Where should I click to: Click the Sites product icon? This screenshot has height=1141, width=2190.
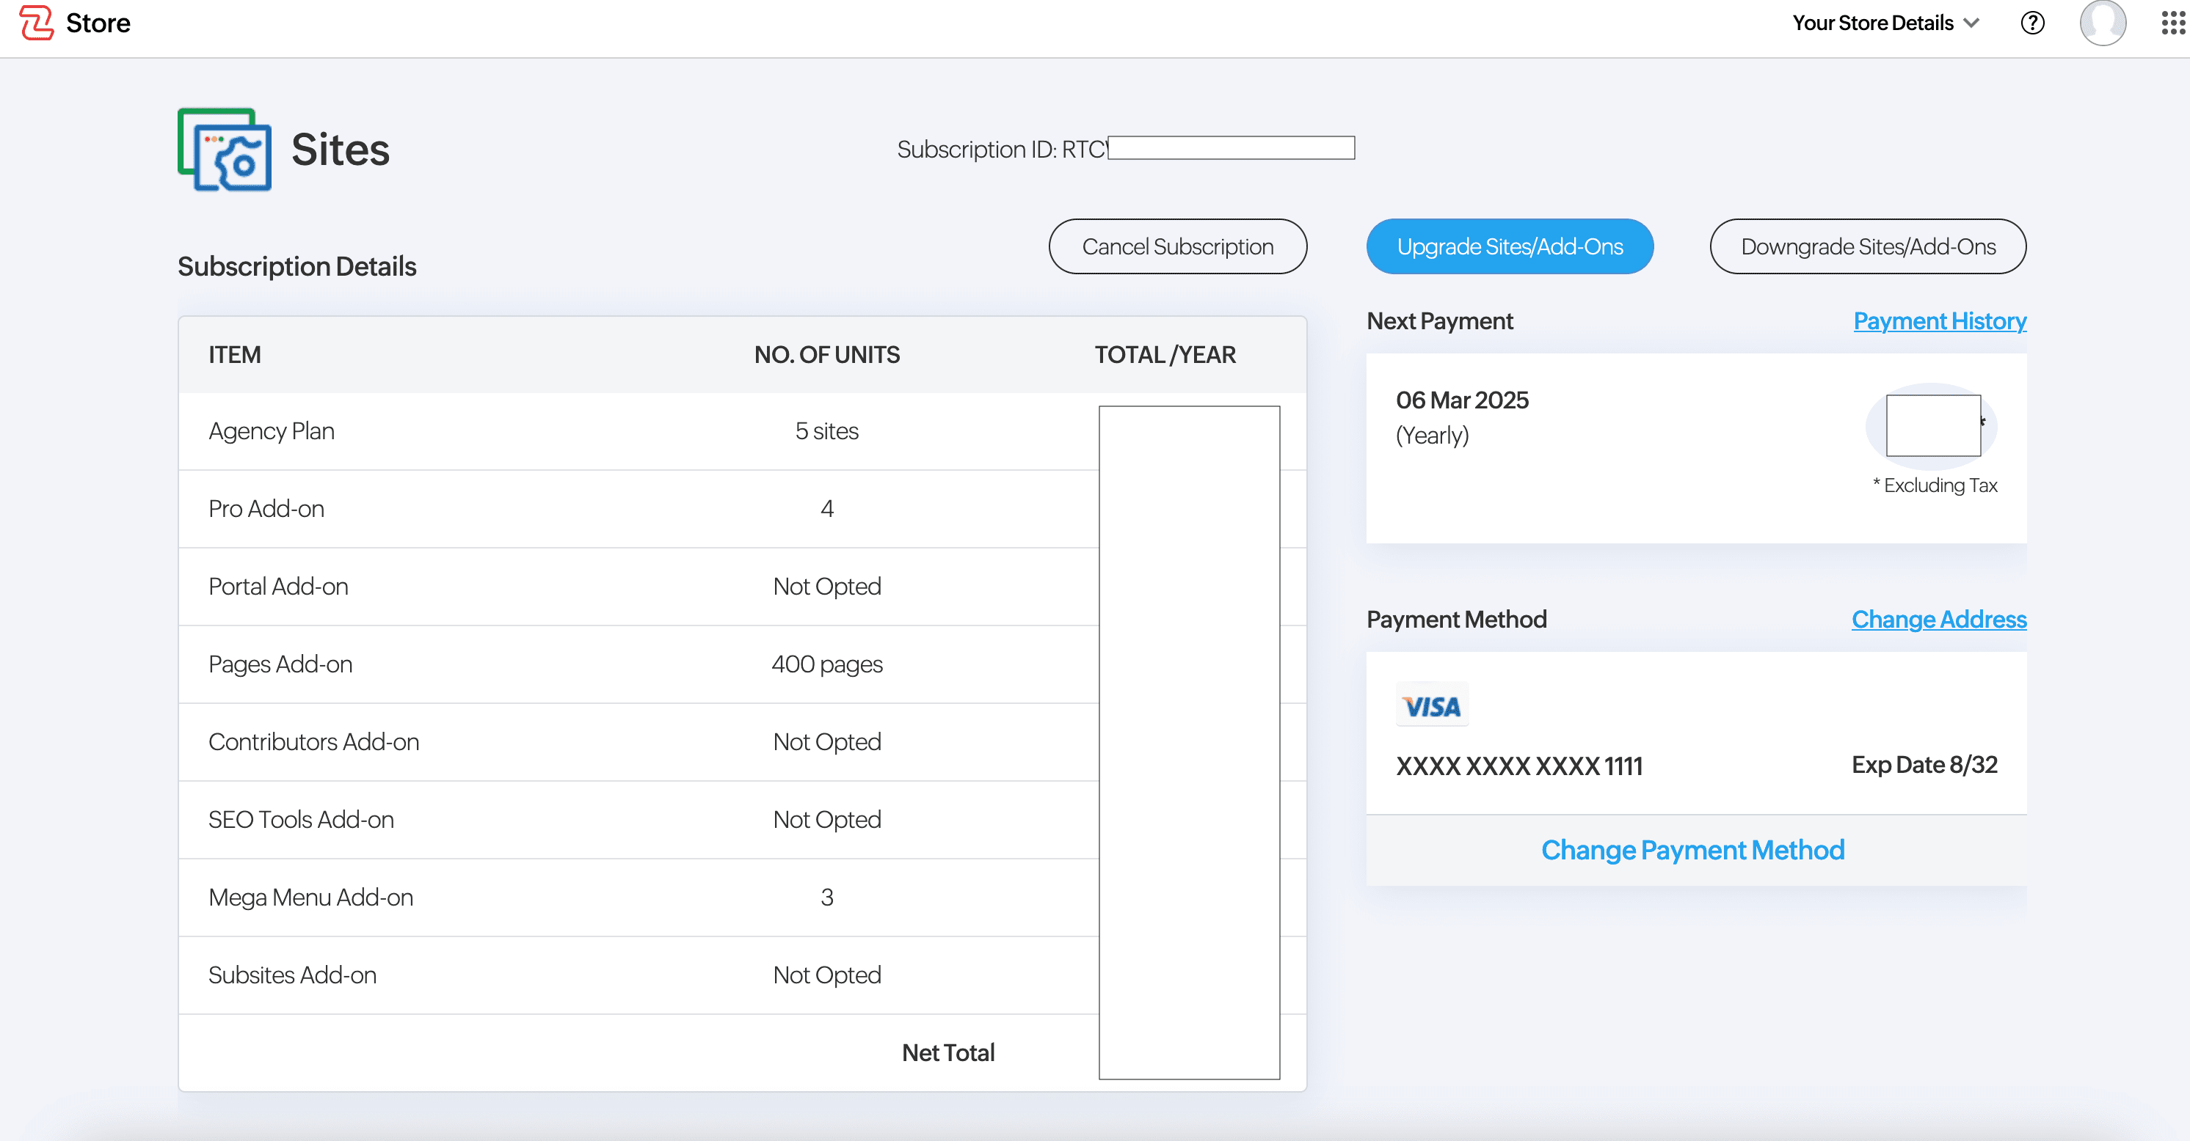(x=225, y=150)
